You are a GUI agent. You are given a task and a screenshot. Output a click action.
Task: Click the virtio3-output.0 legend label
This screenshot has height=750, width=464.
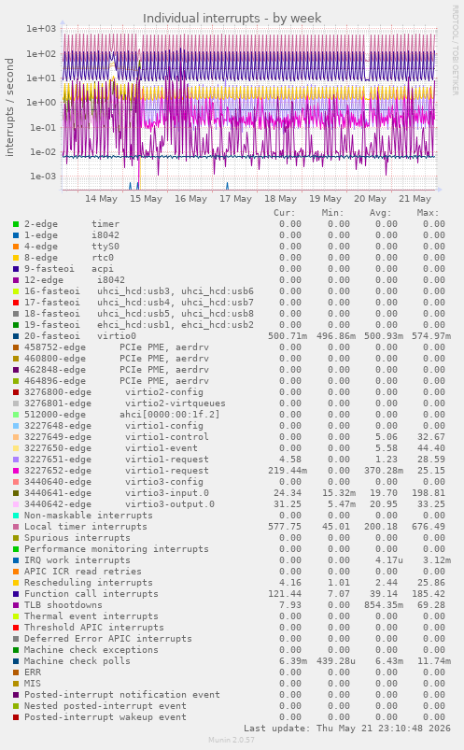click(x=170, y=504)
